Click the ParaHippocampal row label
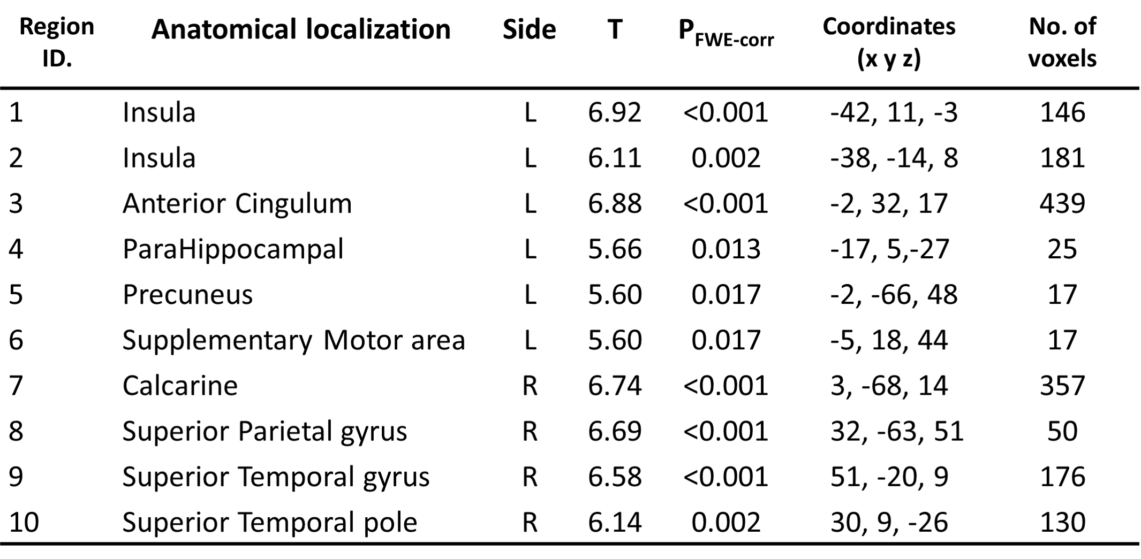Image resolution: width=1141 pixels, height=559 pixels. point(233,249)
